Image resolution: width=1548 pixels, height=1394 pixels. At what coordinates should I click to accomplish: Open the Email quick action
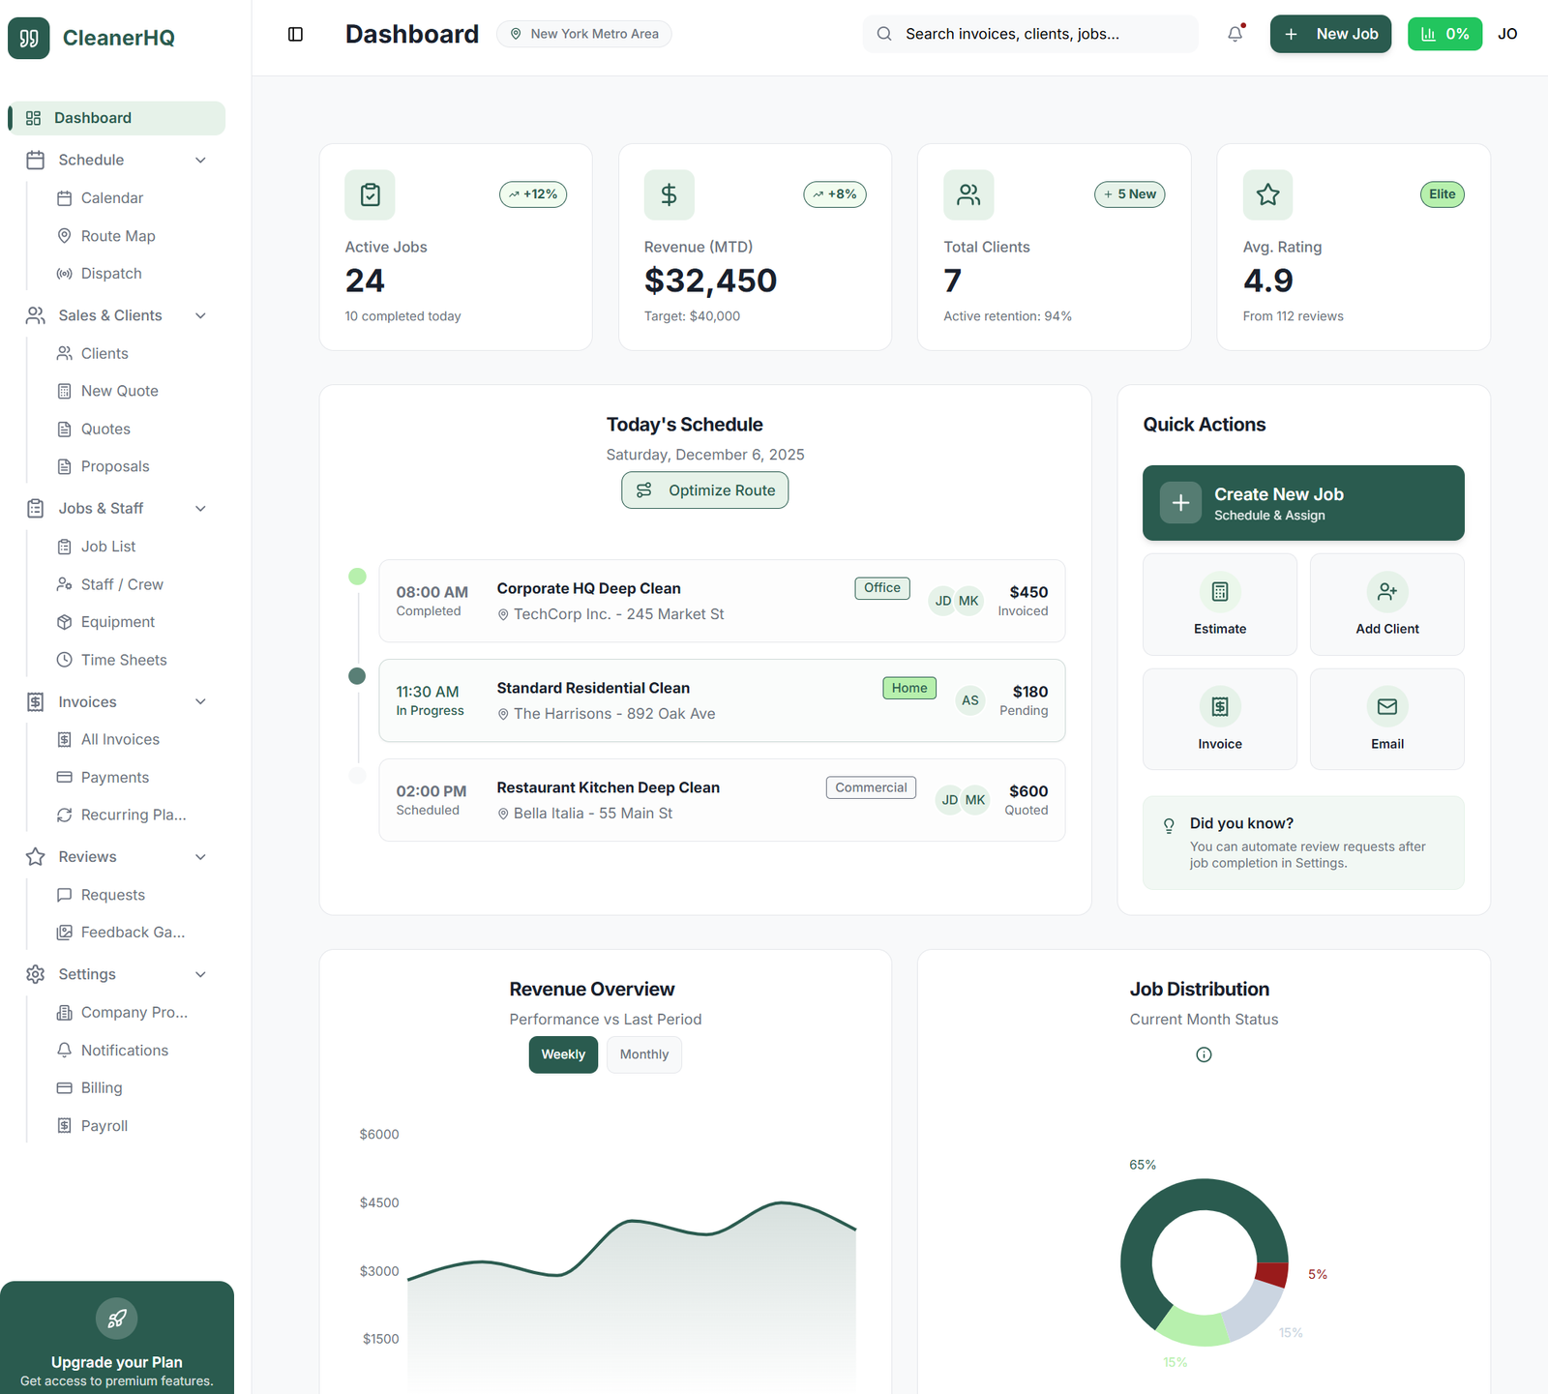click(1386, 719)
